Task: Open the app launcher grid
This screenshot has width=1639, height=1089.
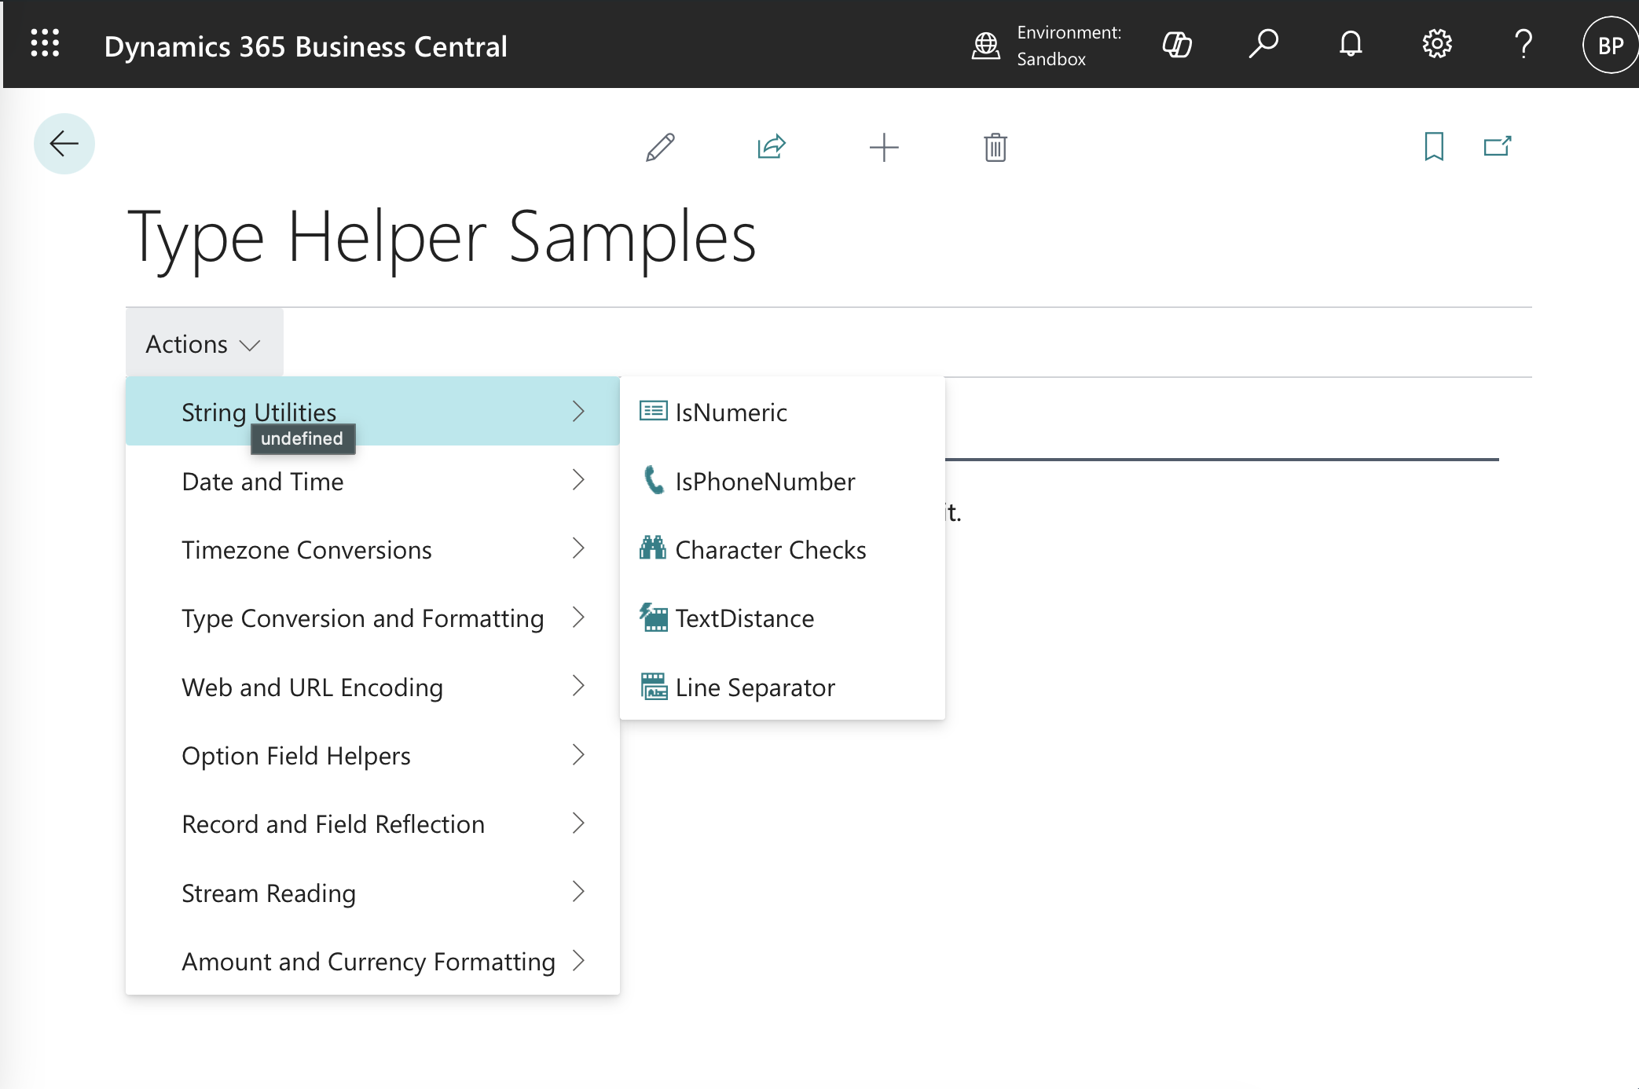Action: (x=45, y=45)
